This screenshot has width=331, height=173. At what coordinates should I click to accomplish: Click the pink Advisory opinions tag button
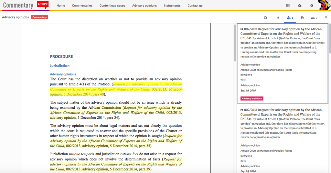pos(252,98)
